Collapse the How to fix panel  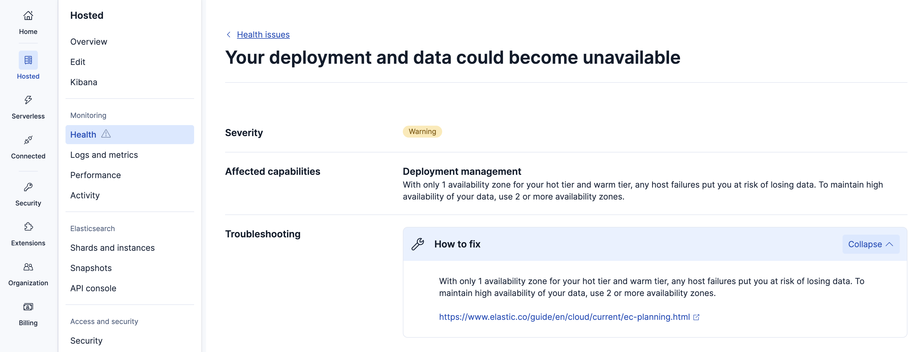click(871, 244)
